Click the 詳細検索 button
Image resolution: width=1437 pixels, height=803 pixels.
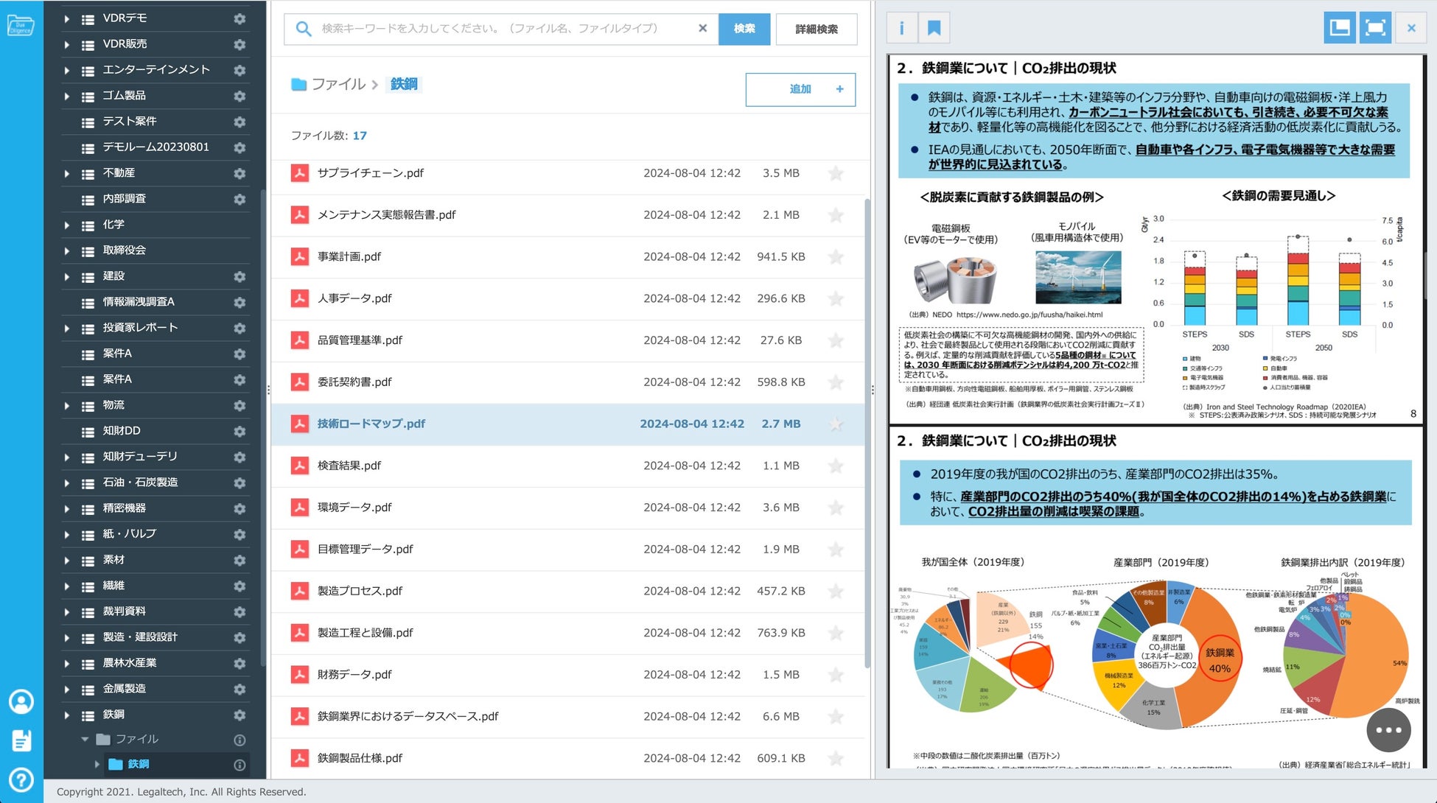pyautogui.click(x=816, y=29)
